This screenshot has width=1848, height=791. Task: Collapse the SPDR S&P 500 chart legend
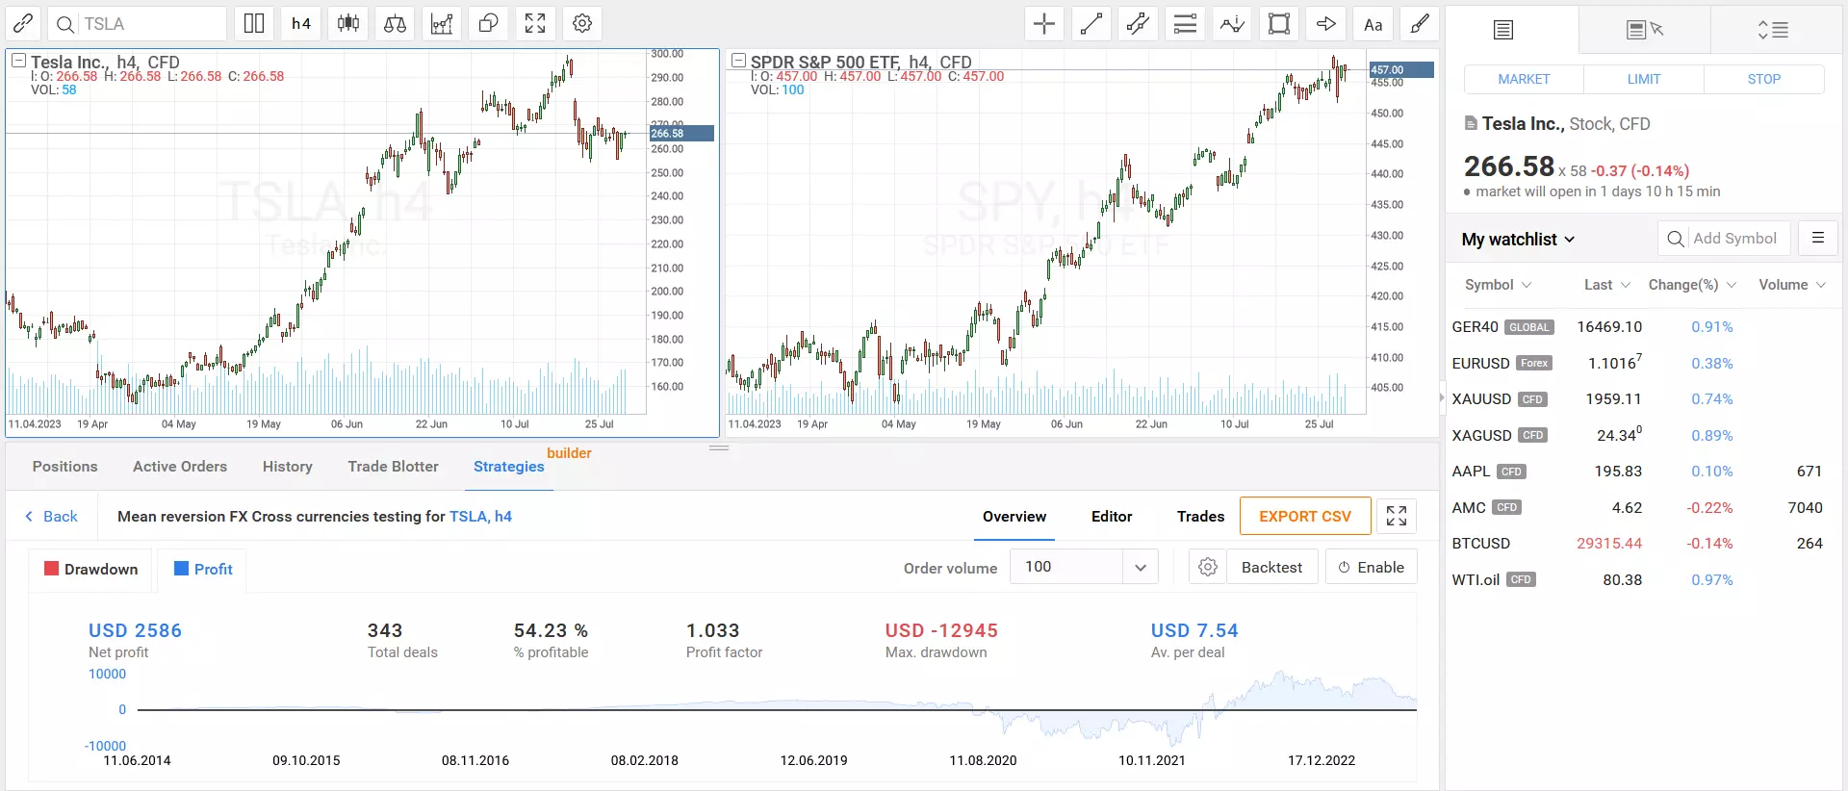738,61
